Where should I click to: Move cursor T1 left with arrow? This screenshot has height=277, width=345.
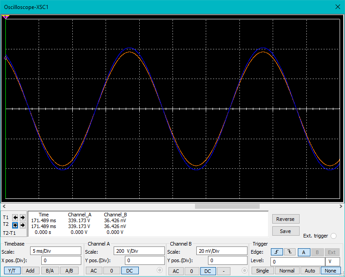(x=15, y=218)
